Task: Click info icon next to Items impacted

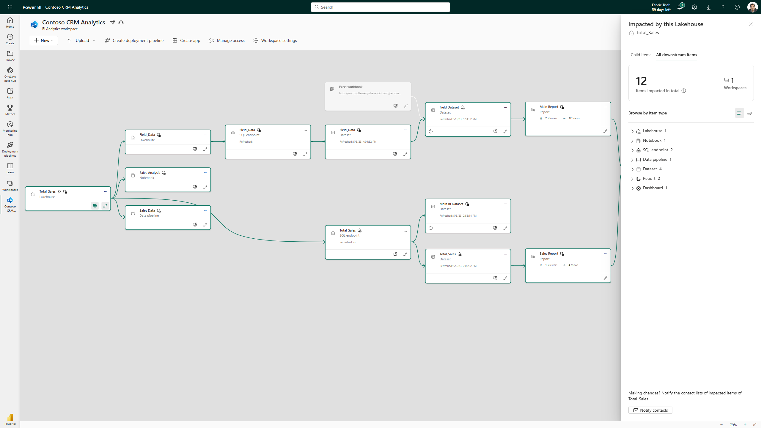Action: (x=684, y=91)
